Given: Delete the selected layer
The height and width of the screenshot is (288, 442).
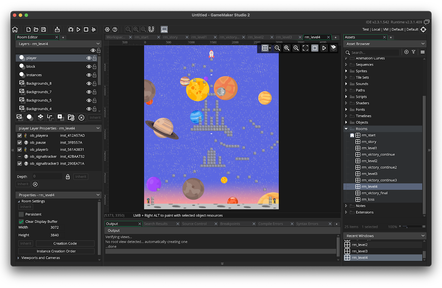Looking at the screenshot, I should tap(81, 117).
